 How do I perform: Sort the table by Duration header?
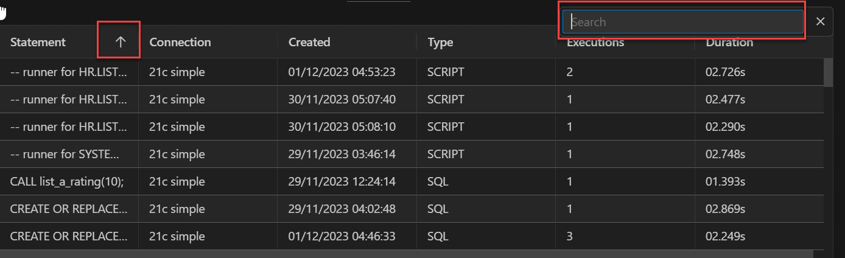[729, 43]
